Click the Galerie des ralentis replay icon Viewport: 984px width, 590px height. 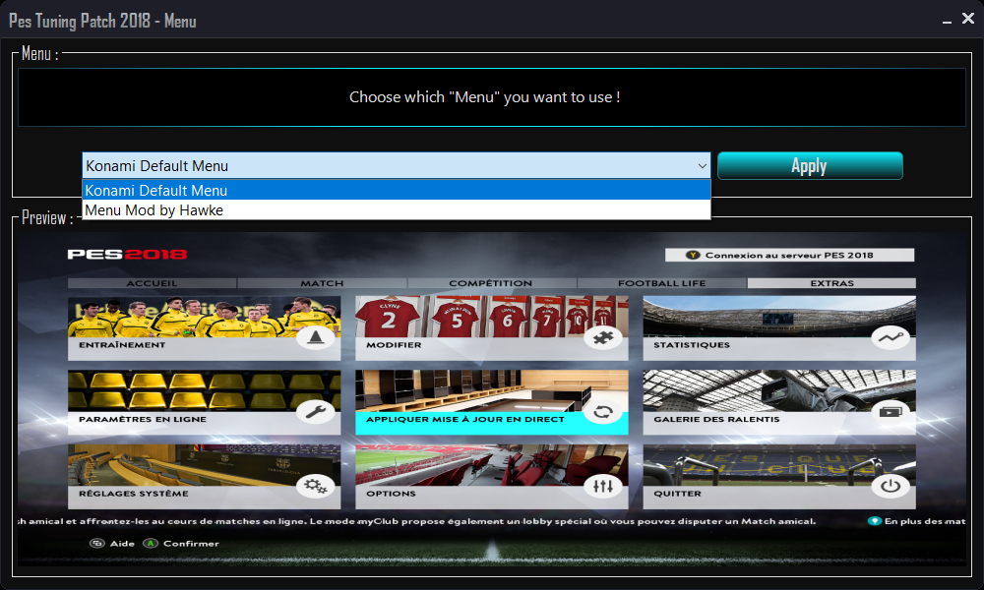pos(891,412)
